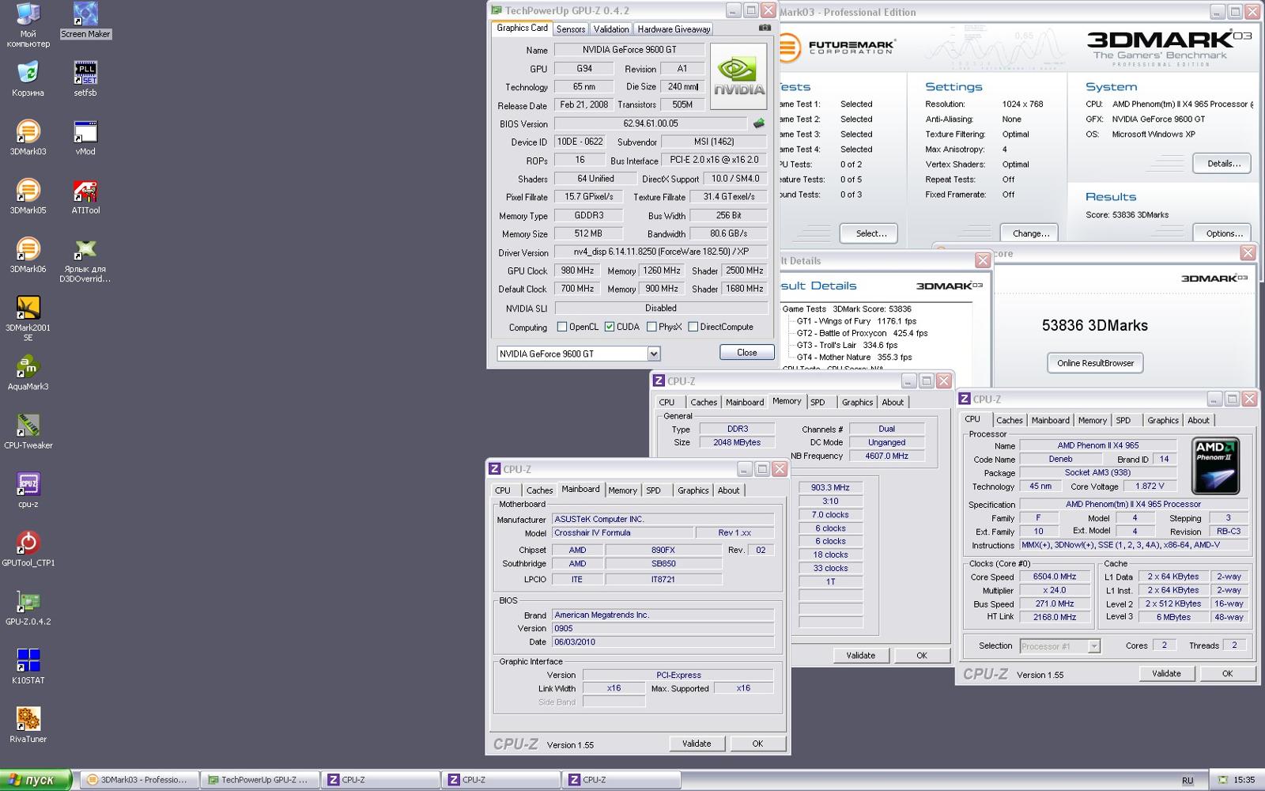Viewport: 1265px width, 791px height.
Task: Click system tray icon beside clock
Action: pos(1223,780)
